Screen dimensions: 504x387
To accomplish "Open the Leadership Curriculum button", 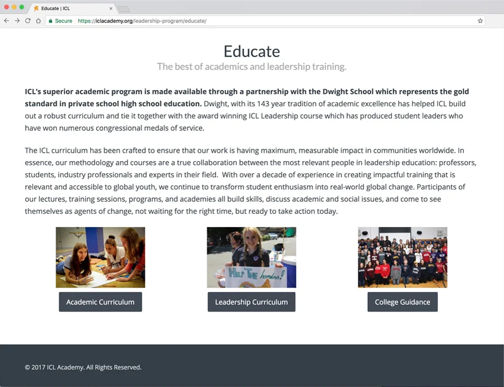I will 251,301.
